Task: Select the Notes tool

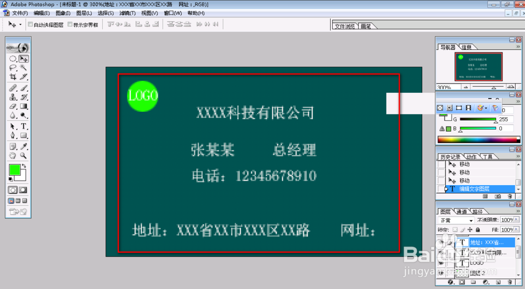Action: pos(13,146)
